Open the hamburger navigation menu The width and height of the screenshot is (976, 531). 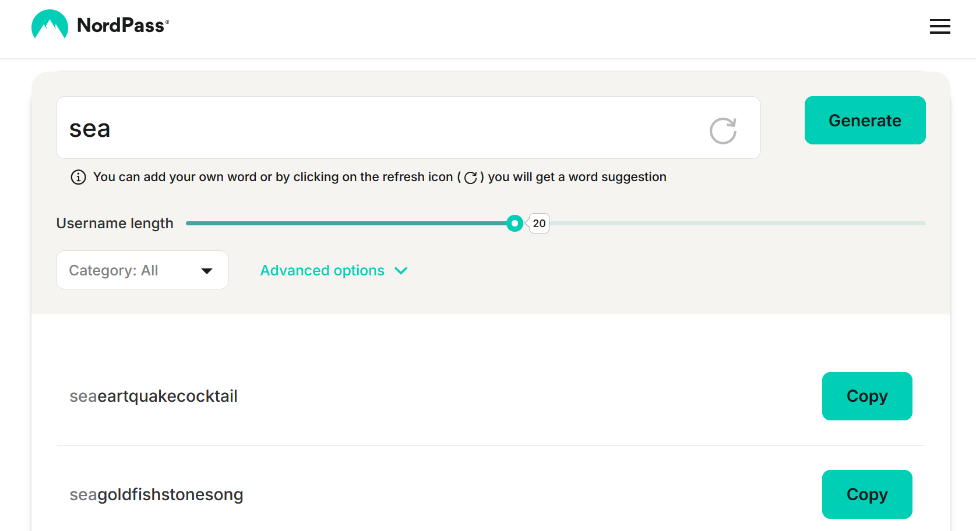point(939,27)
